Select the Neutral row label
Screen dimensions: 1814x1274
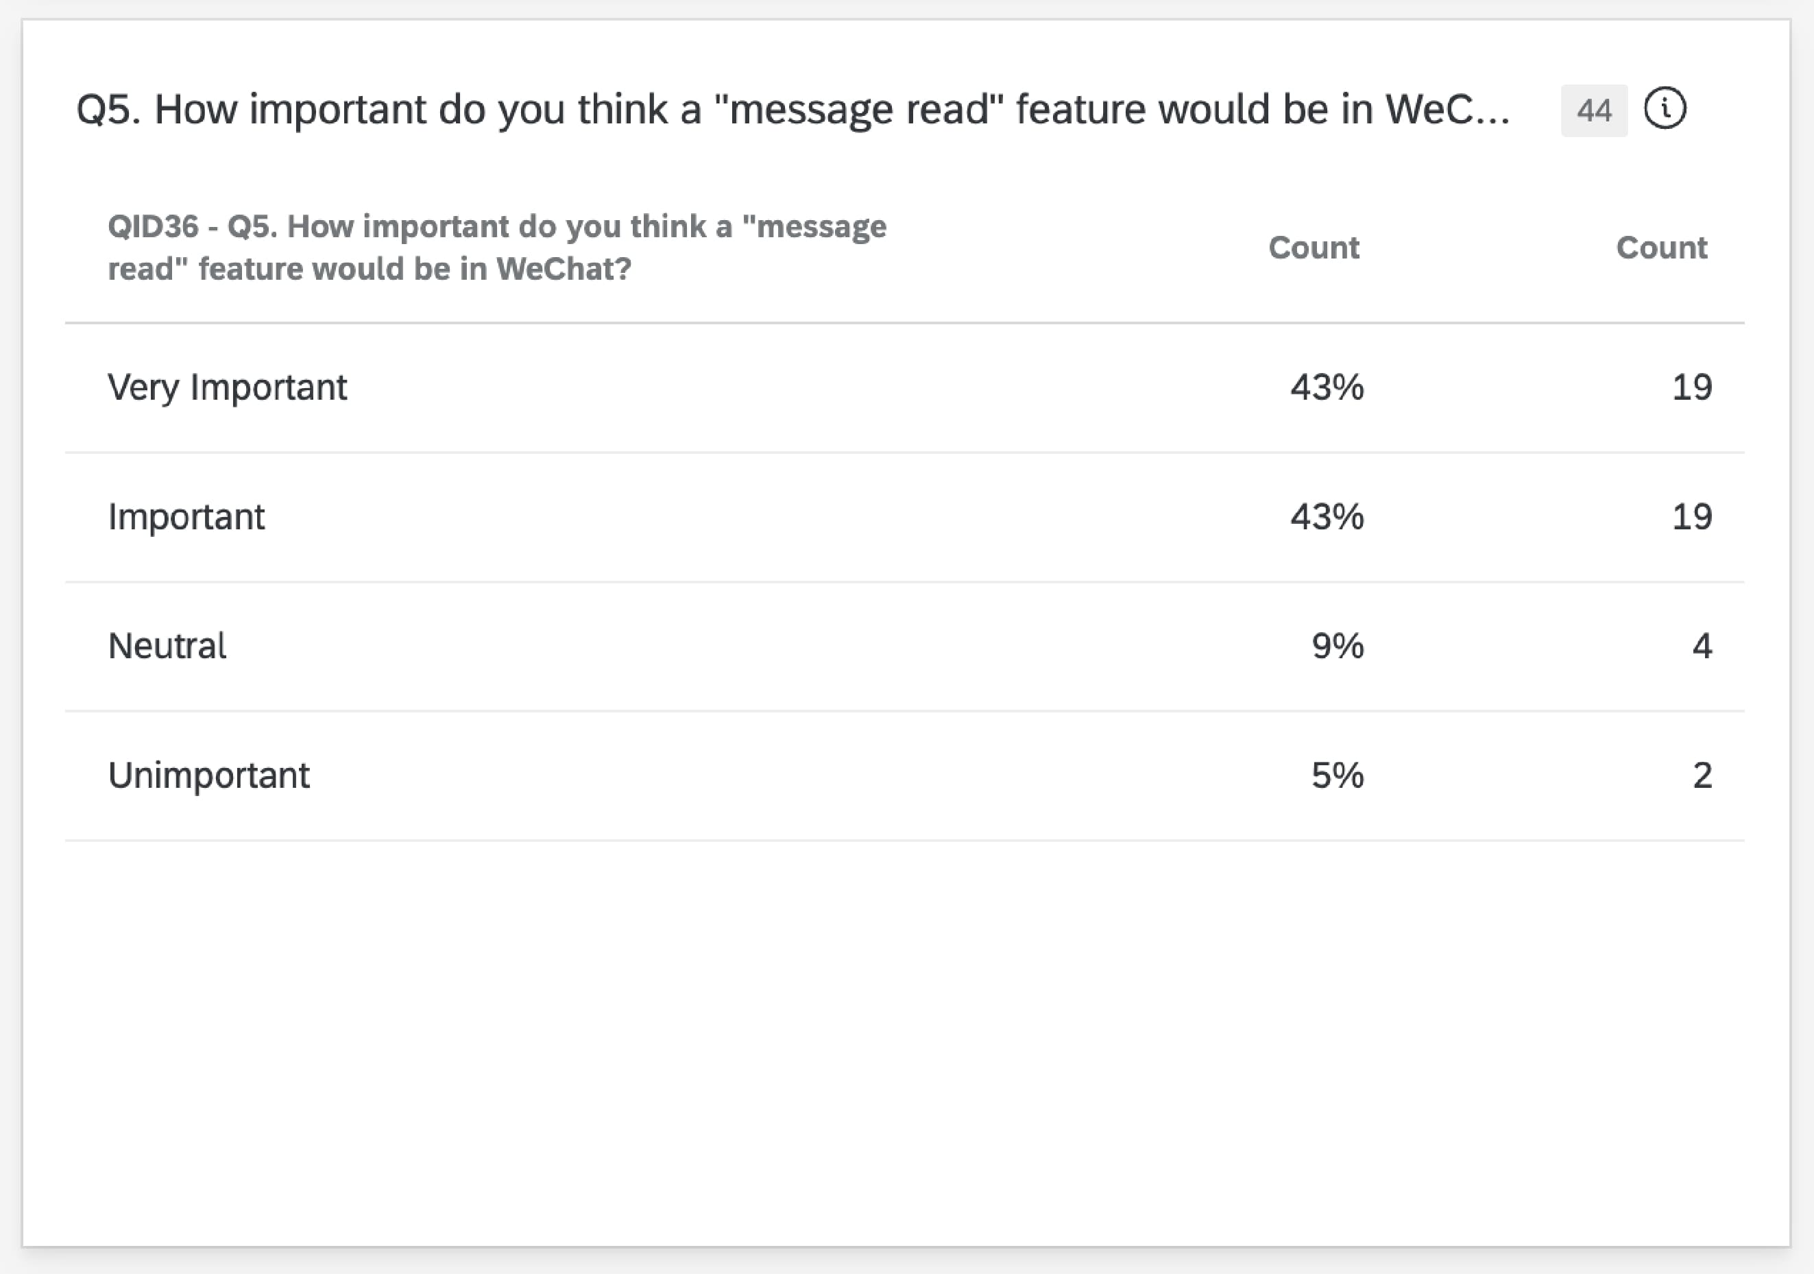[167, 646]
